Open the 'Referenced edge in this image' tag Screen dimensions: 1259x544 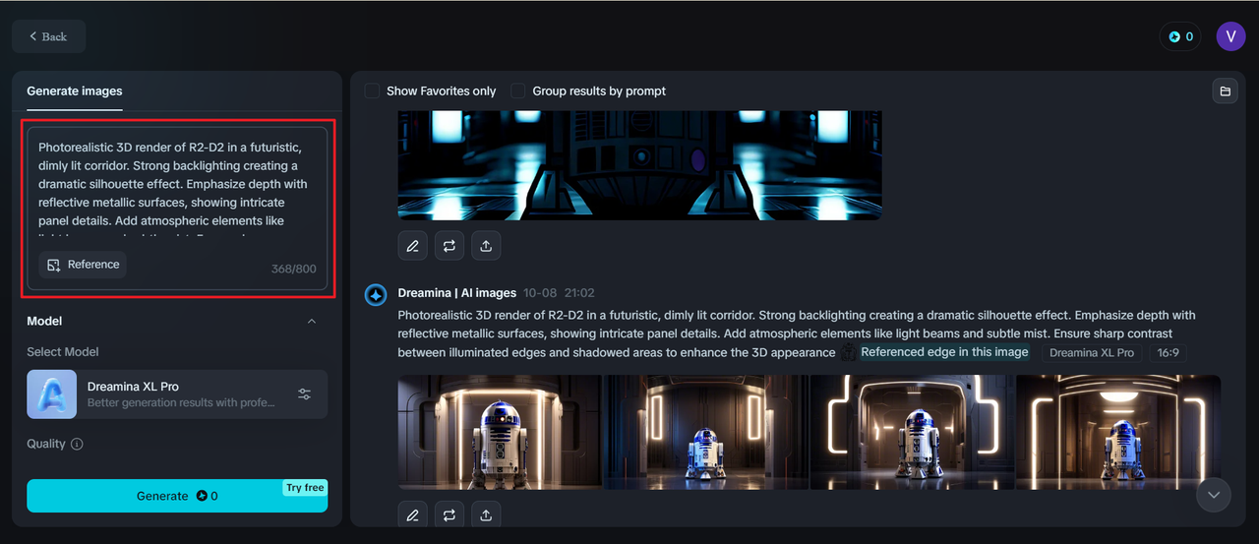tap(944, 352)
